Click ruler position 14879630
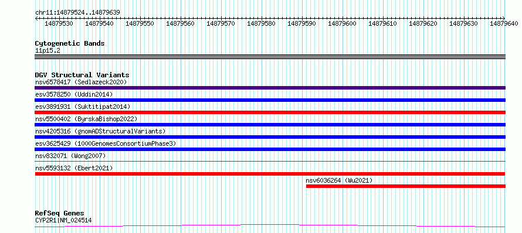The image size is (522, 233). point(464,23)
